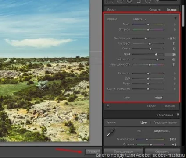Collapse the Основные panel triangle
Image resolution: width=186 pixels, height=158 pixels.
pyautogui.click(x=178, y=115)
